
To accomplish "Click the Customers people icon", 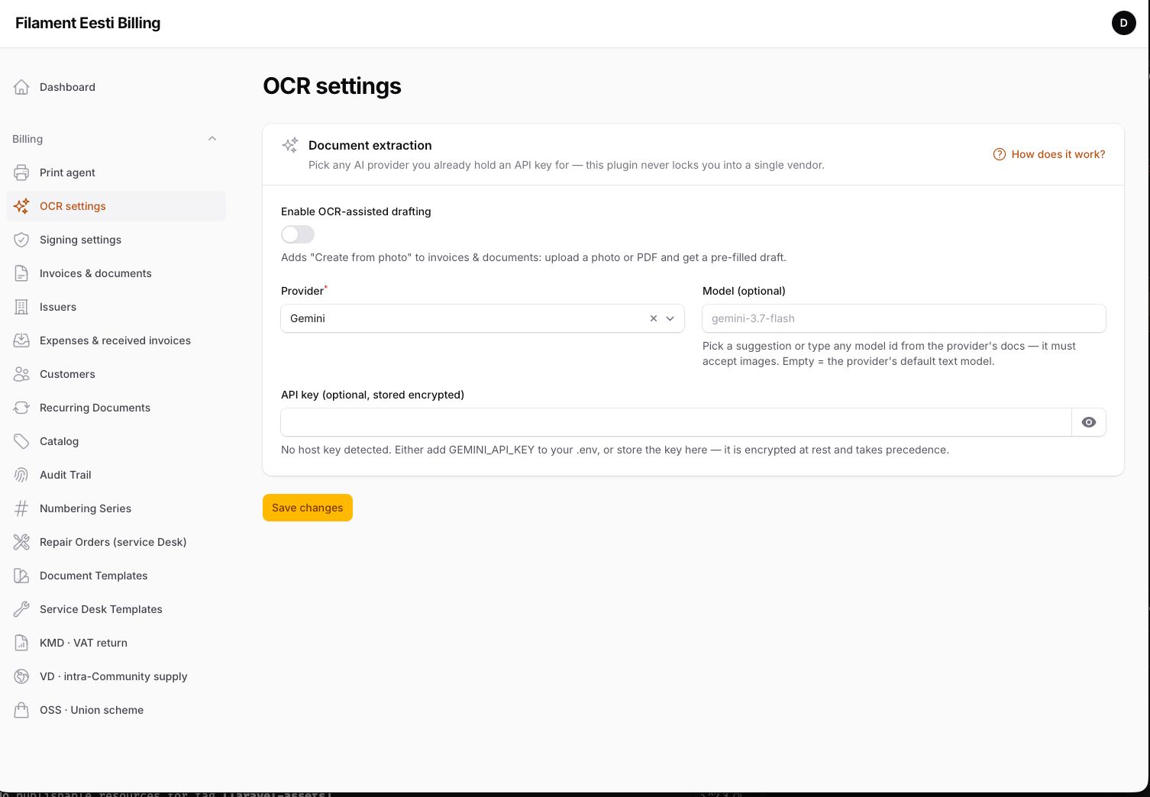I will tap(21, 374).
